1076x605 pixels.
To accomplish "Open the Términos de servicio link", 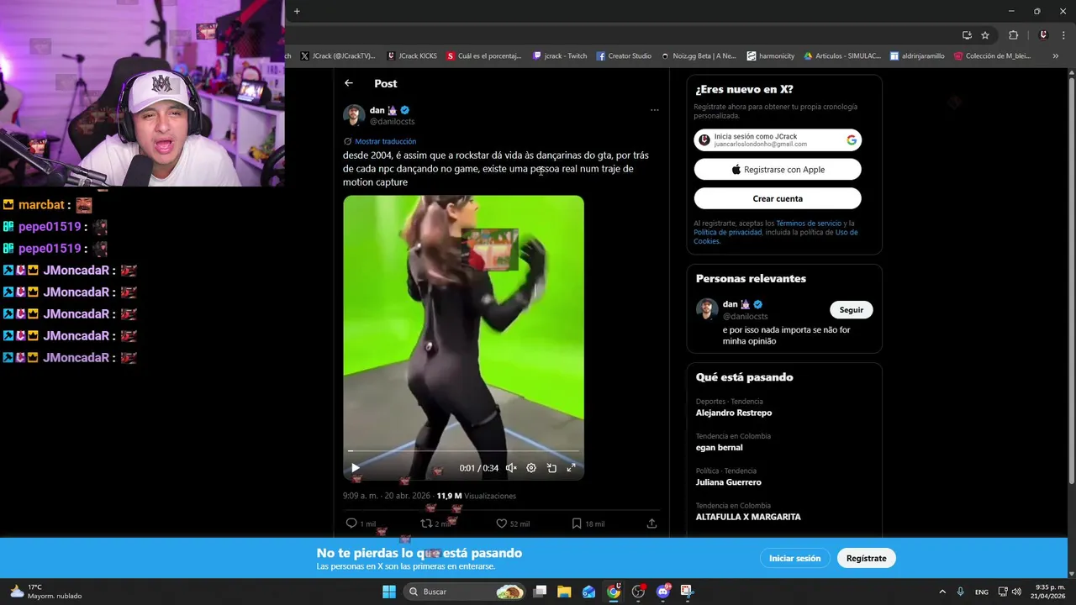I will click(x=809, y=224).
